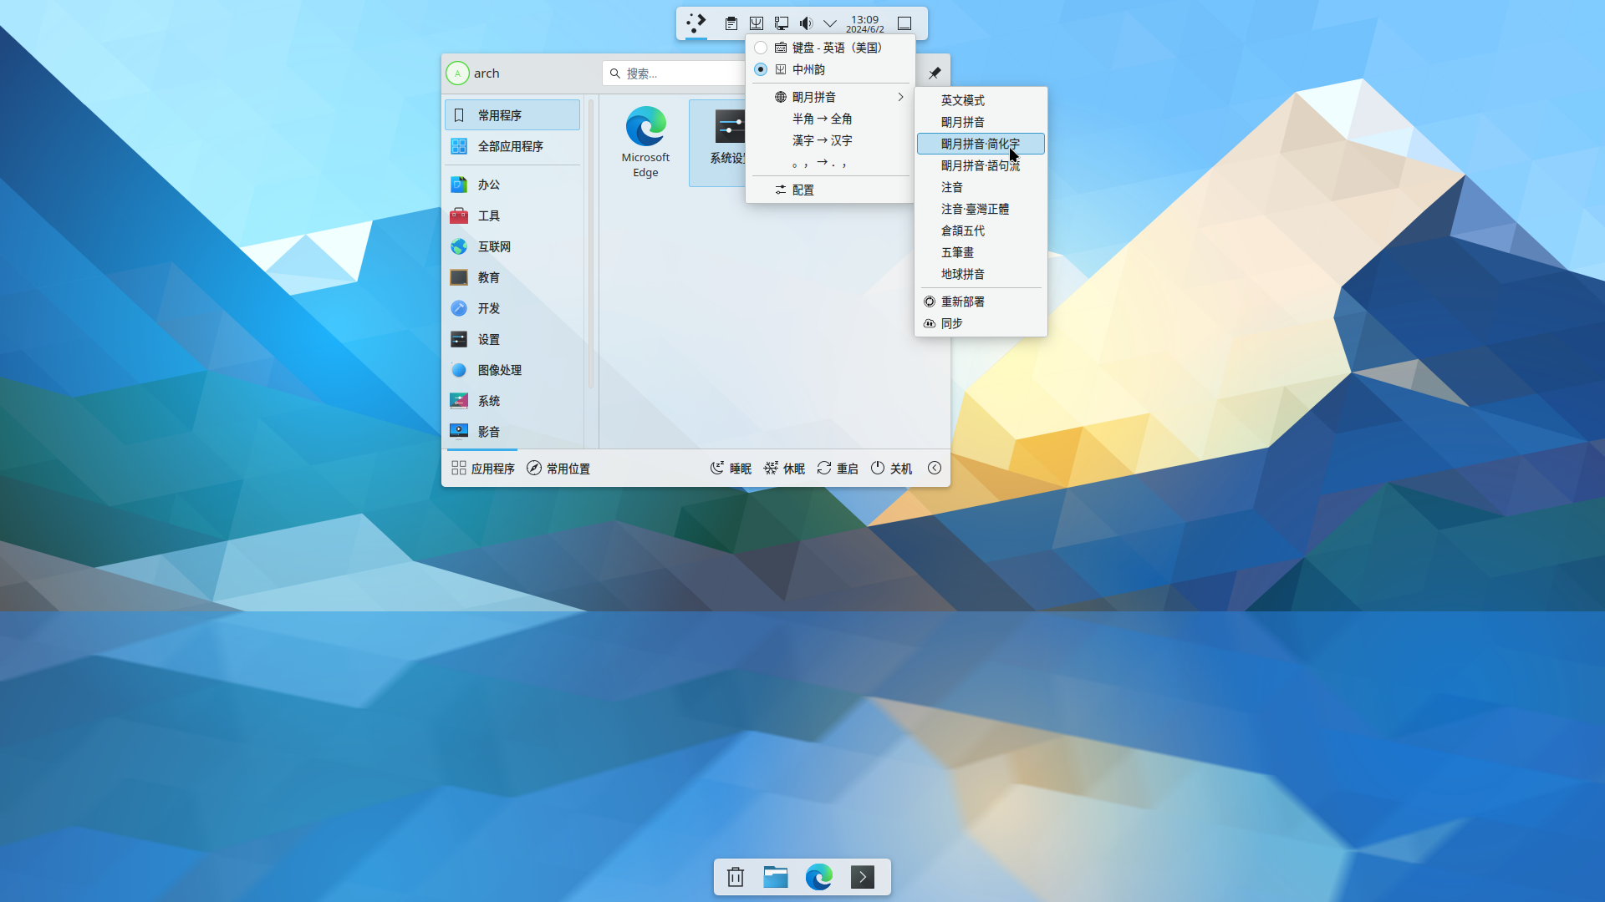The width and height of the screenshot is (1605, 902).
Task: Expand the 朙月拼音 submenu arrow
Action: pyautogui.click(x=900, y=97)
